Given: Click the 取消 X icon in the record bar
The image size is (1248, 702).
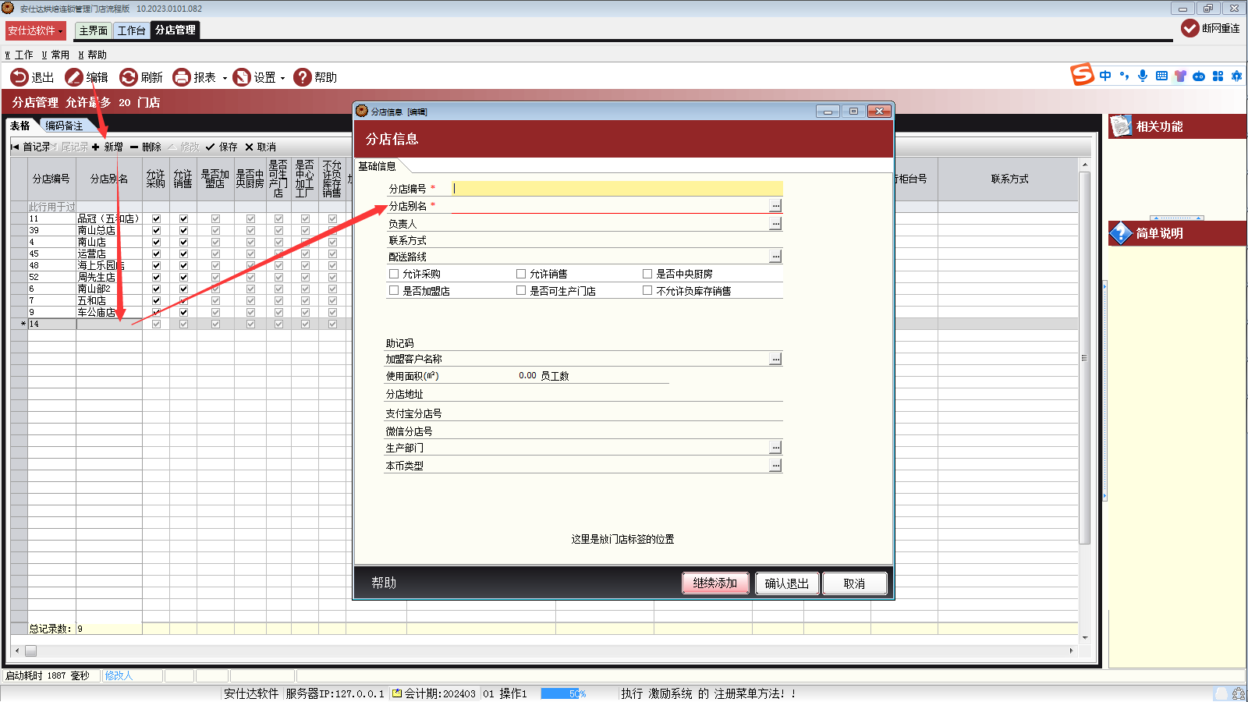Looking at the screenshot, I should pos(249,147).
